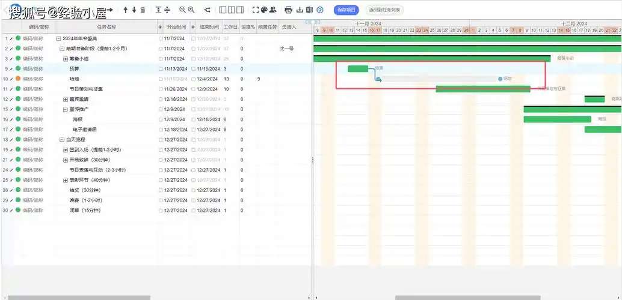Toggle the start date checkbox for 海报
The width and height of the screenshot is (622, 300).
click(x=161, y=119)
